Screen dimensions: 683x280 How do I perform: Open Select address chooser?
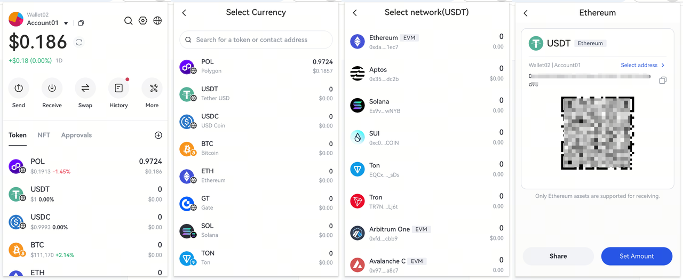tap(642, 65)
